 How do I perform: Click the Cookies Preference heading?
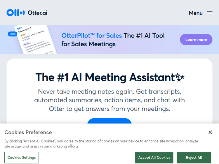(x=28, y=132)
